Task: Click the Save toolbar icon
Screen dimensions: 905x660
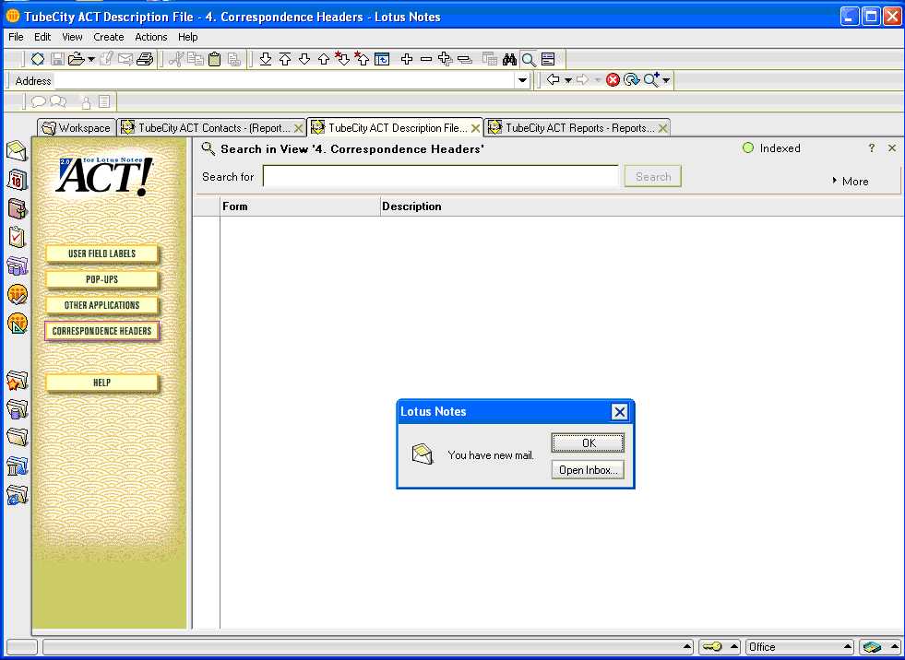Action: pyautogui.click(x=57, y=59)
